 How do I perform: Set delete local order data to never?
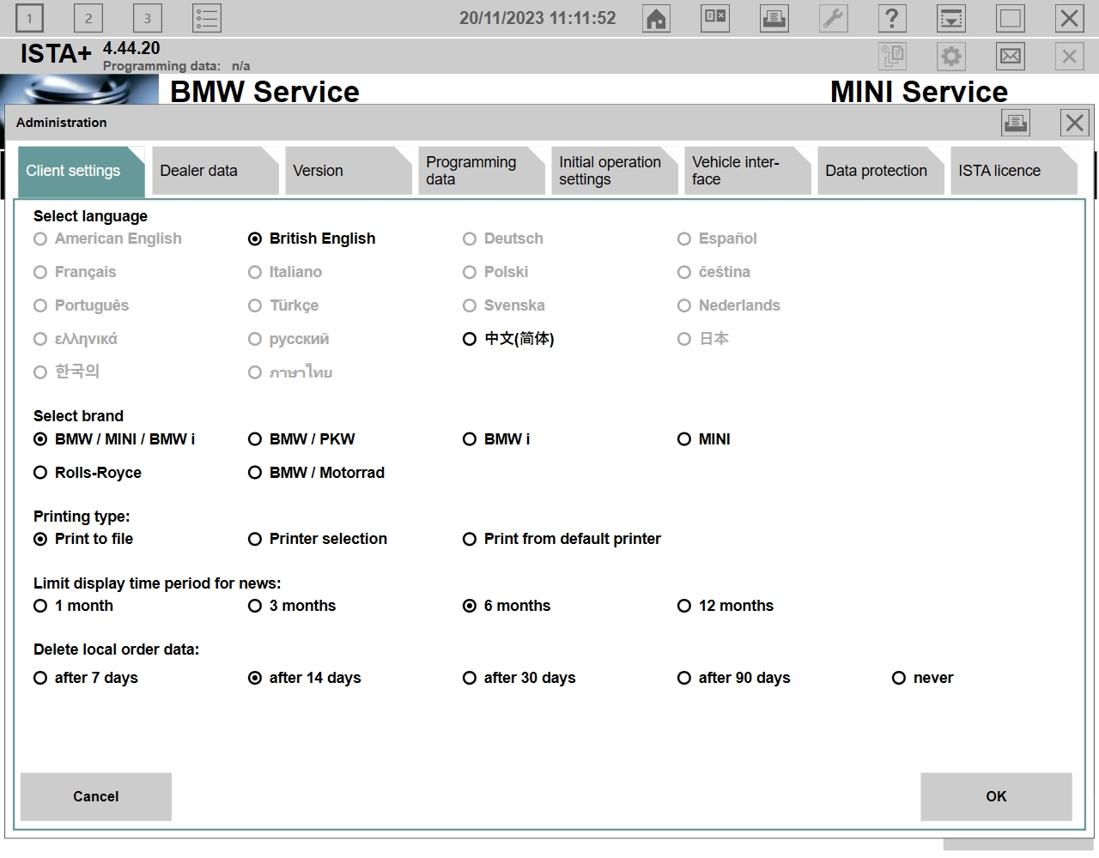899,678
